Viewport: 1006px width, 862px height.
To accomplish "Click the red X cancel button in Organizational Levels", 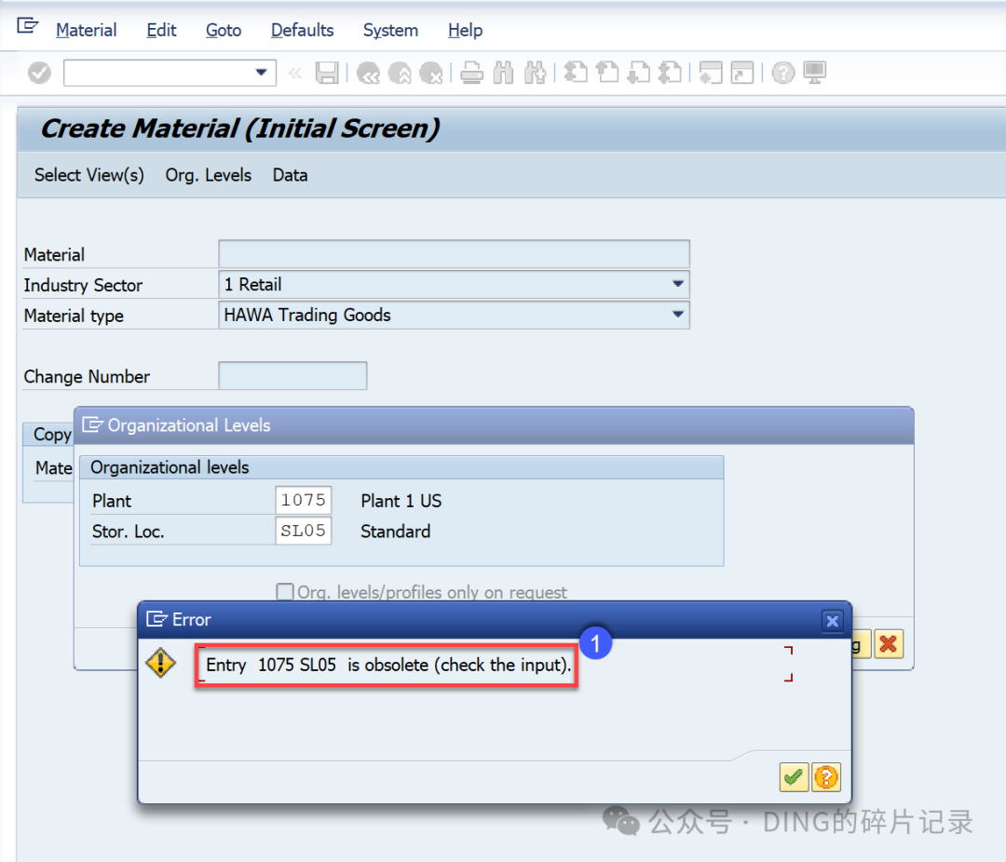I will point(889,644).
